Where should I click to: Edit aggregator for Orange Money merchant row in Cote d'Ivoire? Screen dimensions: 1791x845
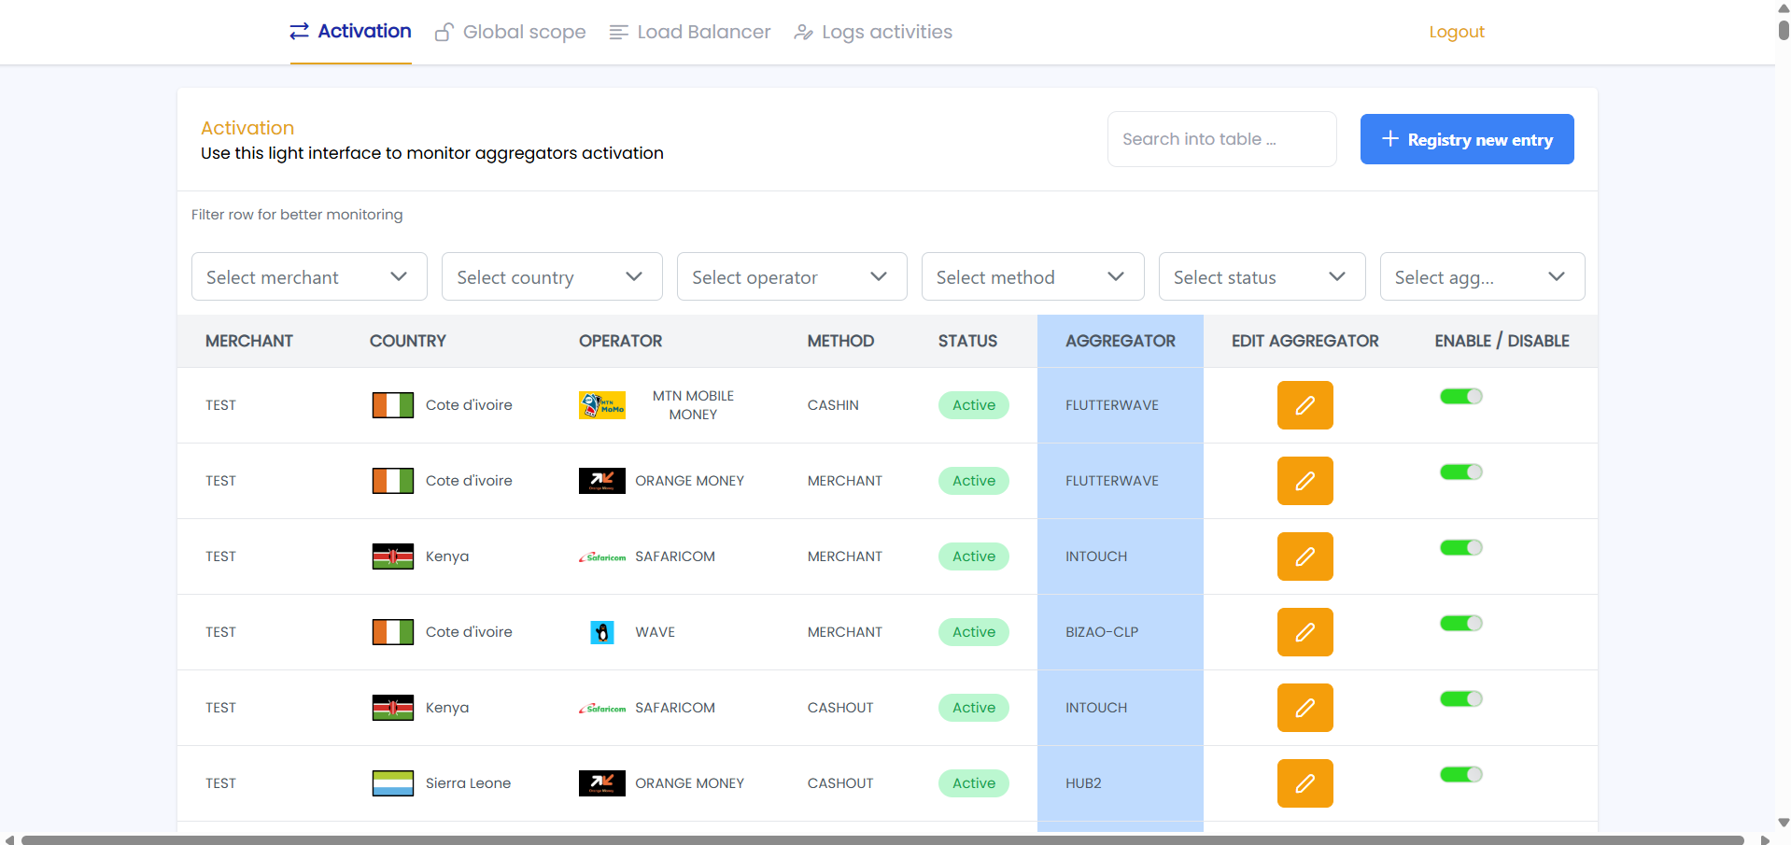(x=1304, y=481)
